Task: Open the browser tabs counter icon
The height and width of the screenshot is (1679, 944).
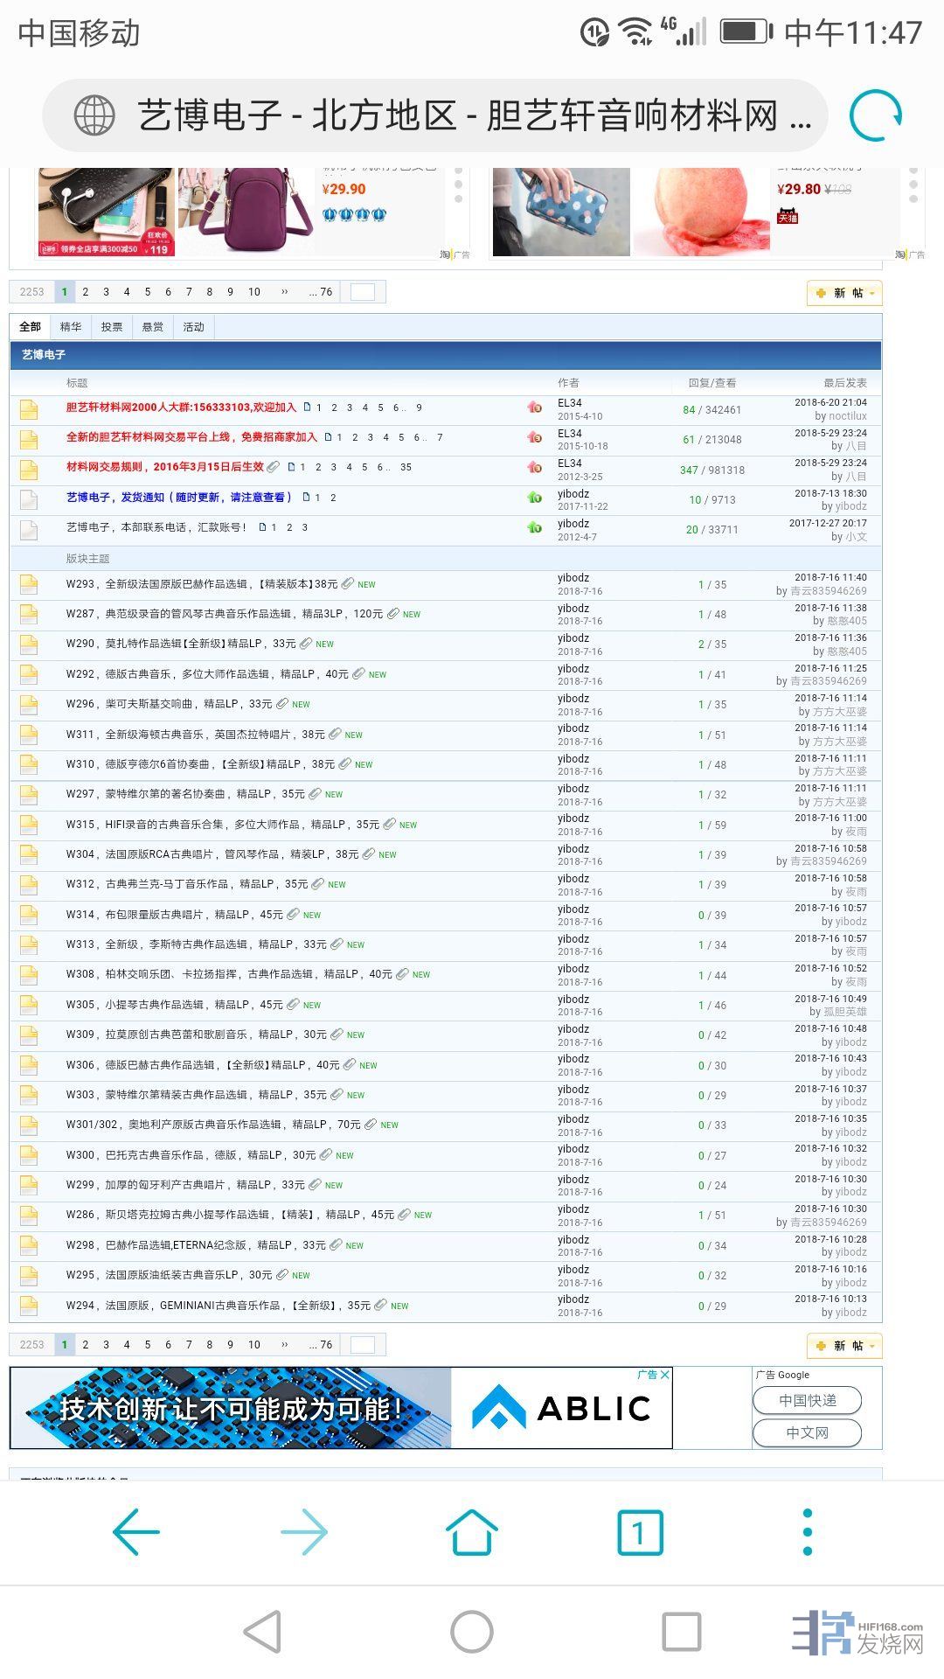Action: pyautogui.click(x=640, y=1532)
